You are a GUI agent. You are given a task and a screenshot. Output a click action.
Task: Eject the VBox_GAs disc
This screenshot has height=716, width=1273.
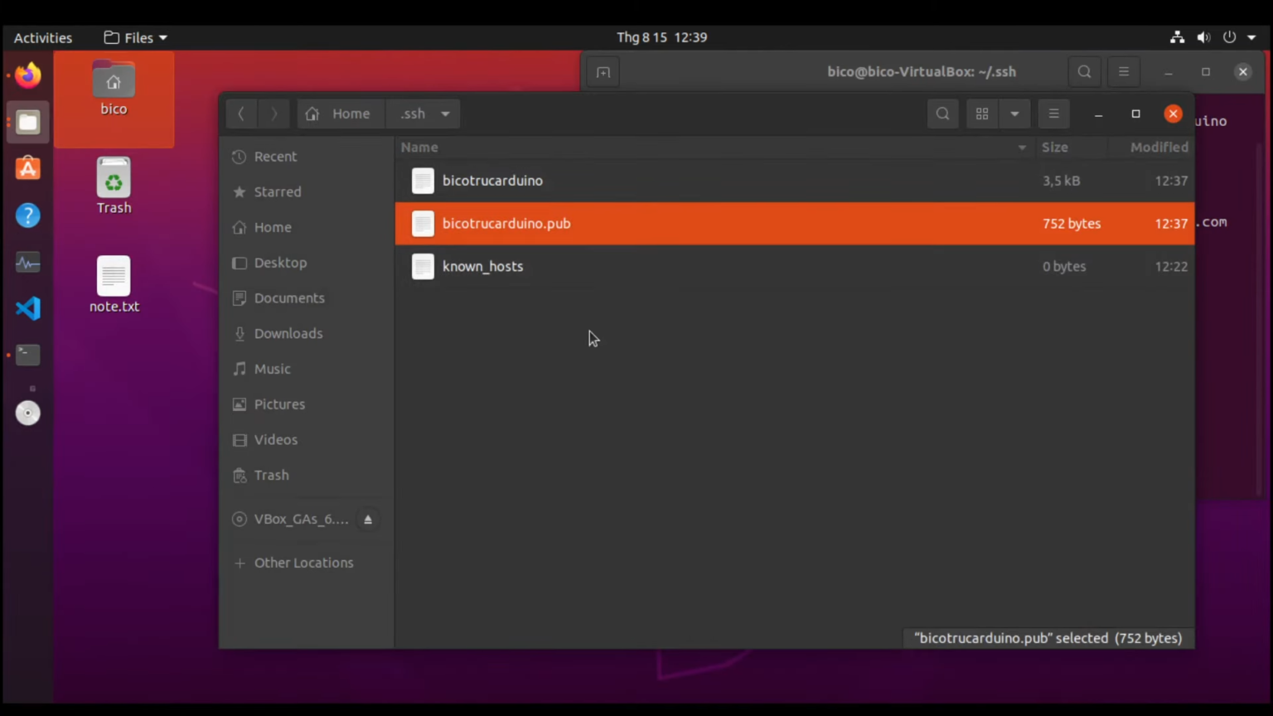[368, 520]
